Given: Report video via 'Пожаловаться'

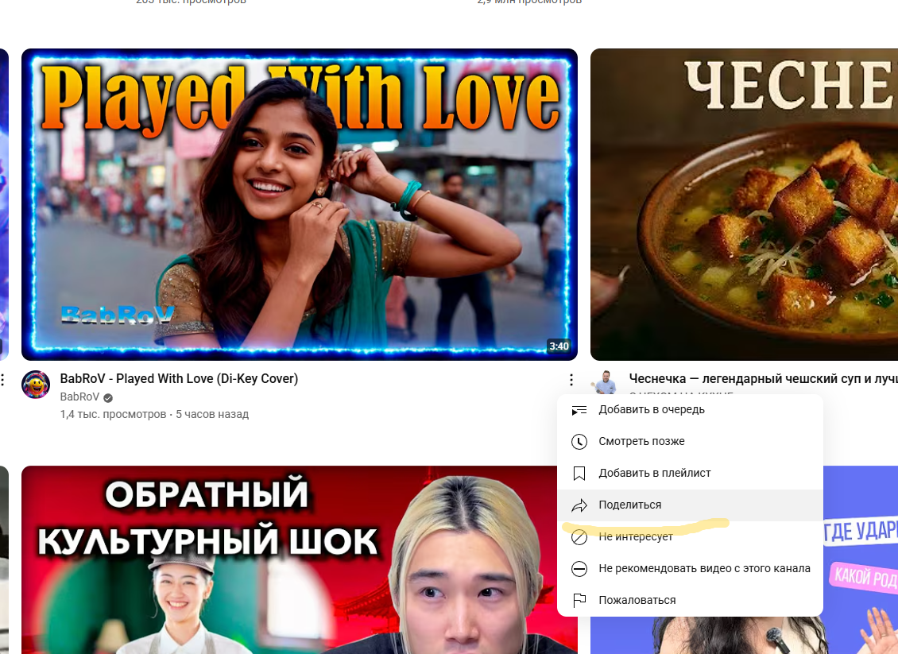Looking at the screenshot, I should click(x=690, y=600).
